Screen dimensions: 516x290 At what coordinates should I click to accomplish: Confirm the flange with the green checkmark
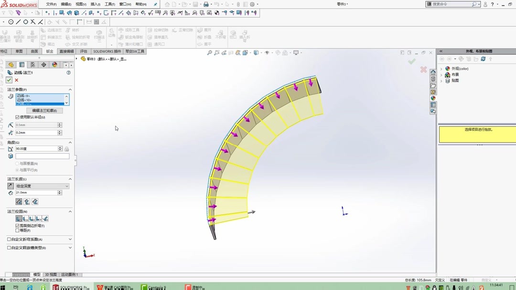(x=9, y=80)
